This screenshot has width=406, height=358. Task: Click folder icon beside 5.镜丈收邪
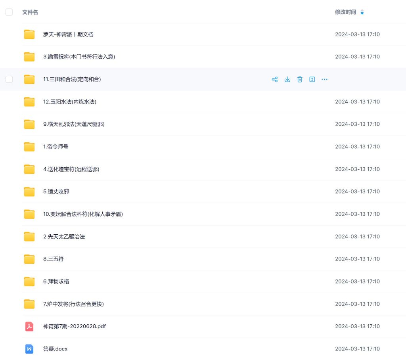29,191
